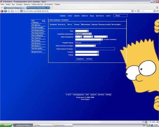
Task: Open the Каналы новостей menu
Action: tap(37, 4)
